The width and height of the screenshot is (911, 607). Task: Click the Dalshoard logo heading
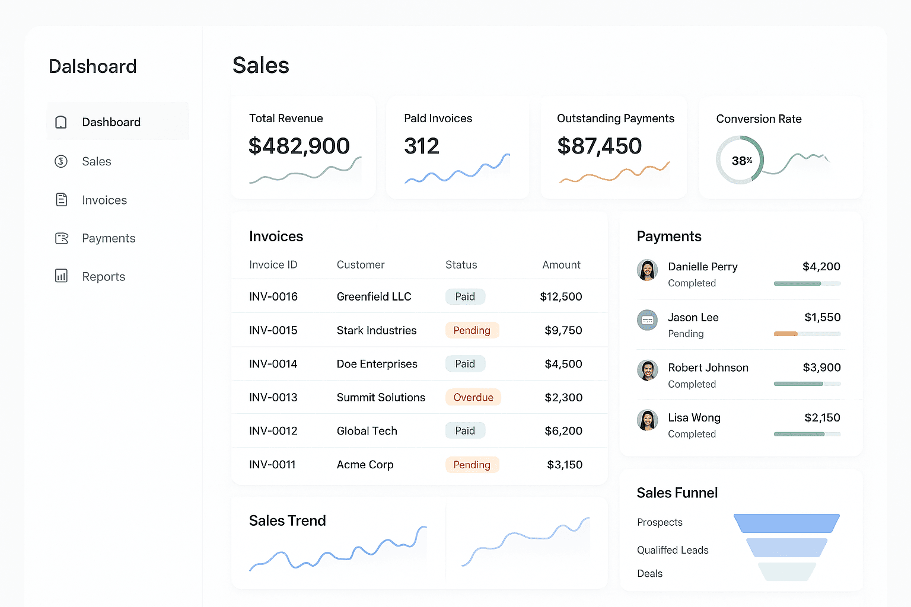pyautogui.click(x=93, y=66)
